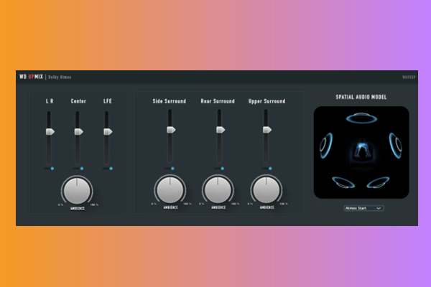The width and height of the screenshot is (431, 287).
Task: Toggle the blue switch under L R fader
Action: (49, 169)
